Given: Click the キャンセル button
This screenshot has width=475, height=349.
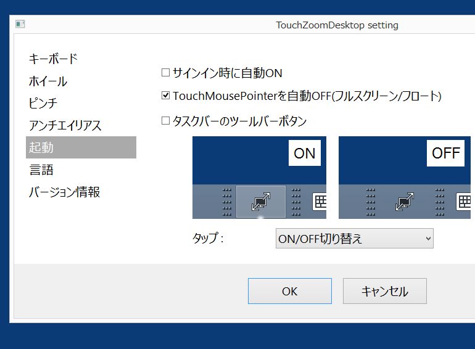Looking at the screenshot, I should [385, 291].
